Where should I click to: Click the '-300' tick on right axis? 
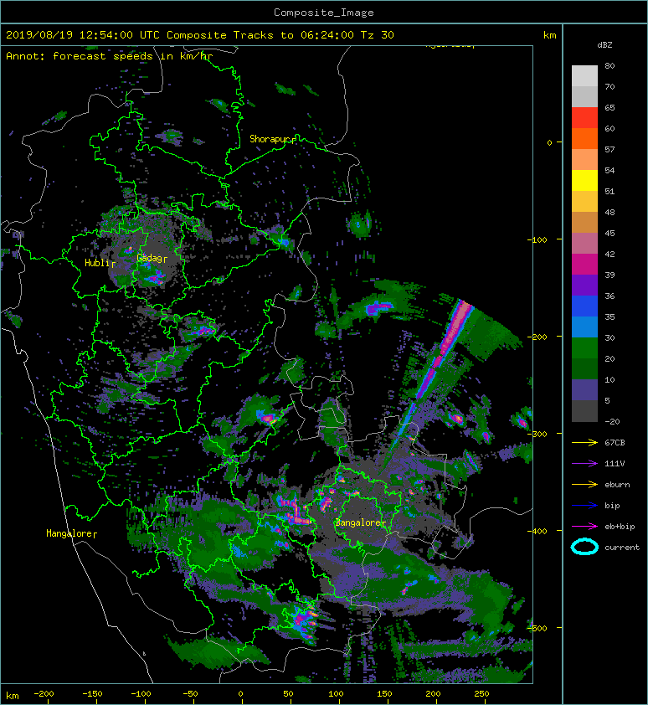537,434
